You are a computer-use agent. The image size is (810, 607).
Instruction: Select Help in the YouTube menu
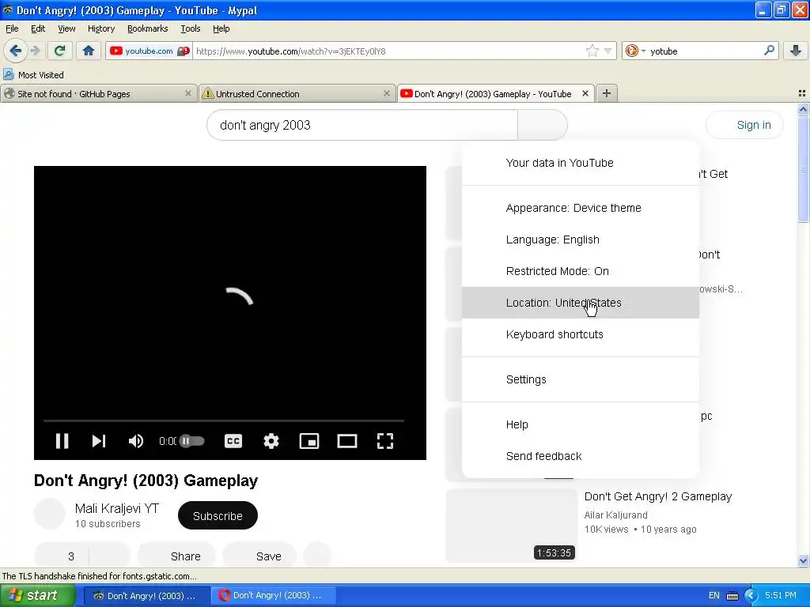580,424
